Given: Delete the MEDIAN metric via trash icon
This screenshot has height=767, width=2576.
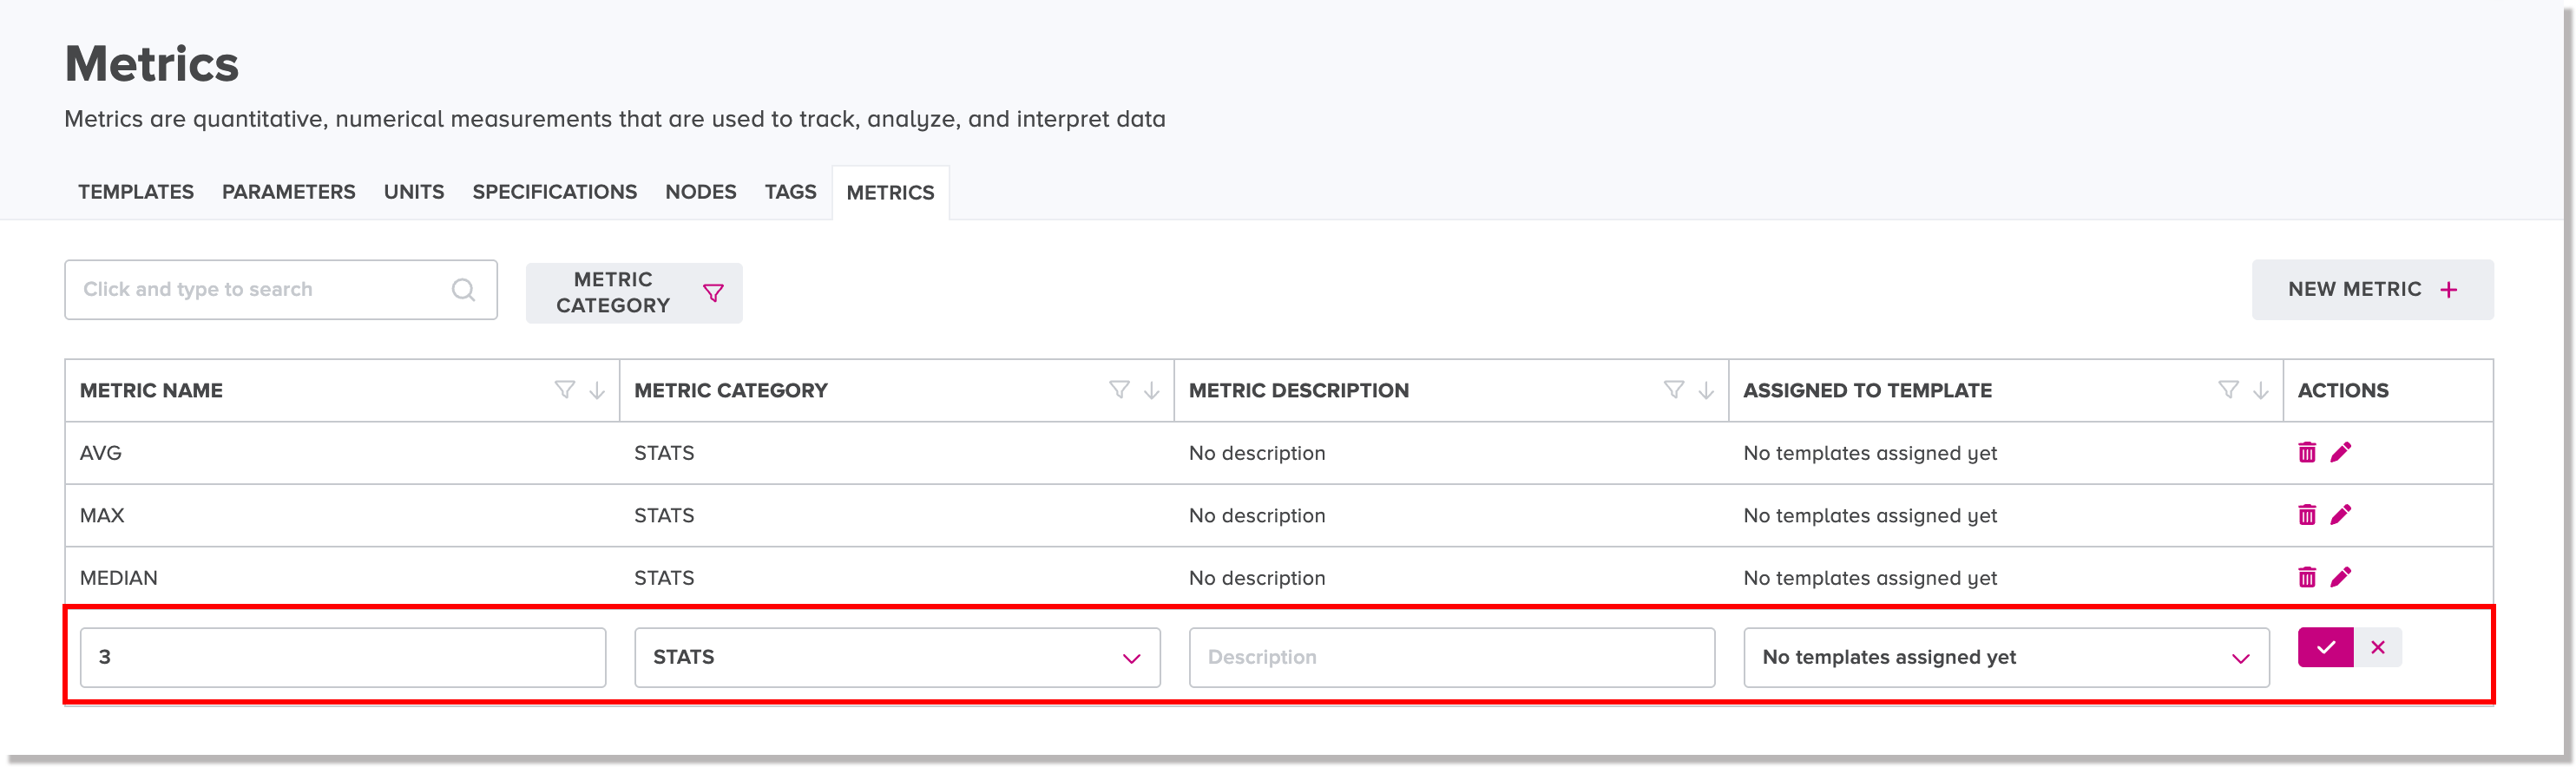Looking at the screenshot, I should tap(2306, 577).
